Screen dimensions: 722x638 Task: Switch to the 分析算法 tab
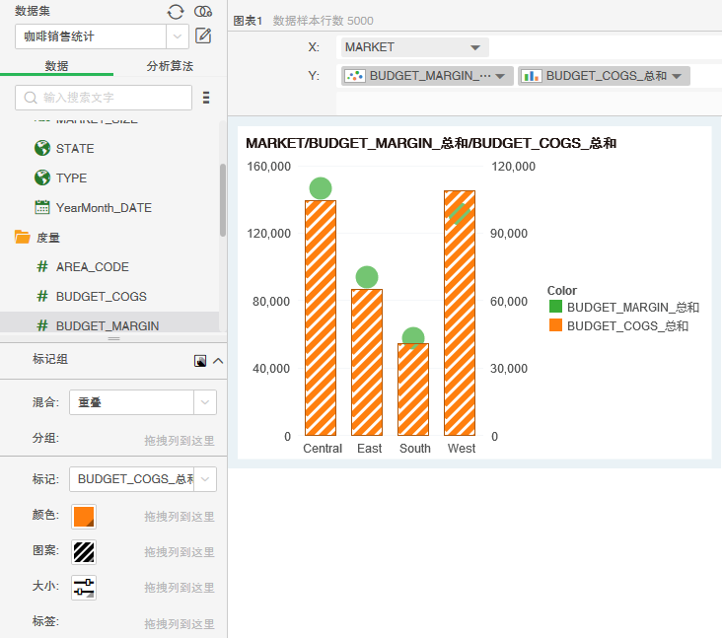point(170,66)
